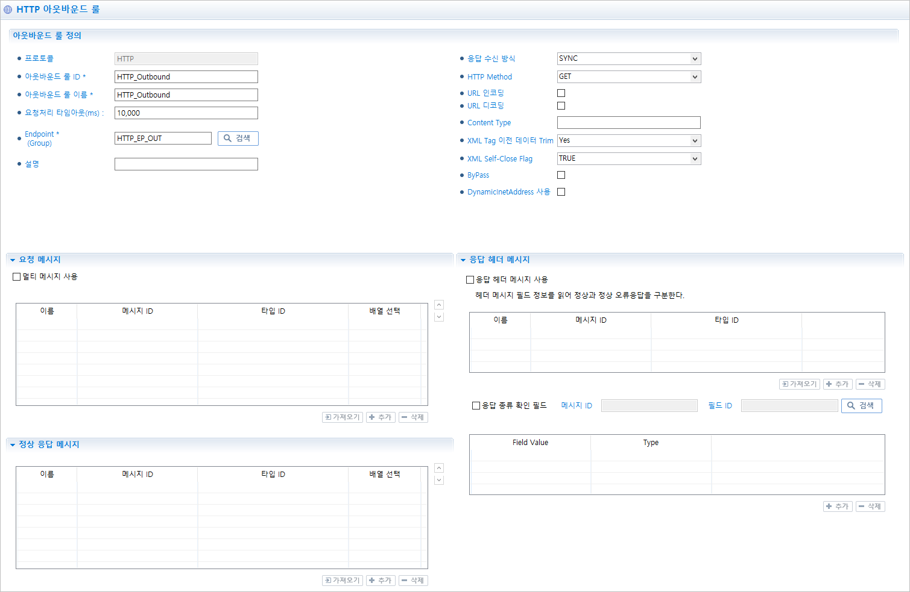Click the XML Self-Close Flag label
The height and width of the screenshot is (592, 910).
500,158
